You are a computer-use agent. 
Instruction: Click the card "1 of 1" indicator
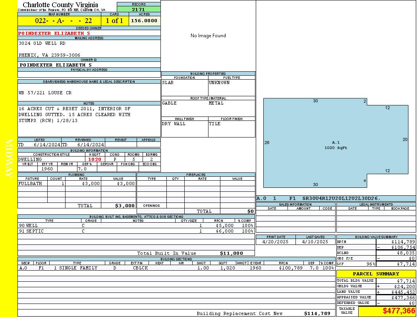click(x=114, y=21)
